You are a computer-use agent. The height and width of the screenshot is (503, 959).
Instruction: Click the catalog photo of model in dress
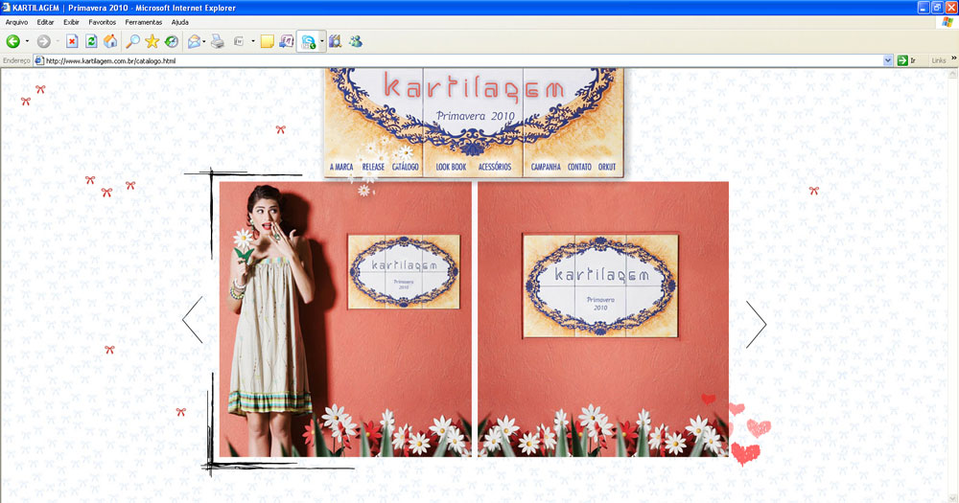pos(345,319)
